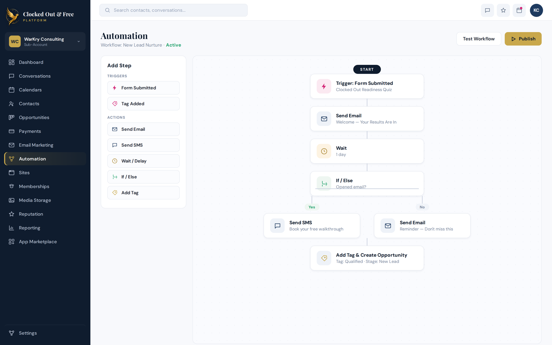This screenshot has height=345, width=552.
Task: Click the Send SMS node's chat bubble icon
Action: 277,226
